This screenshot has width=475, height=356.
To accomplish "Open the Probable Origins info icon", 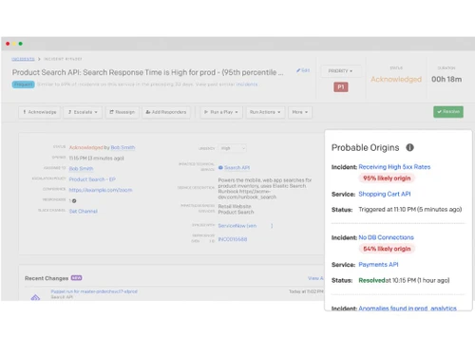I will (409, 147).
